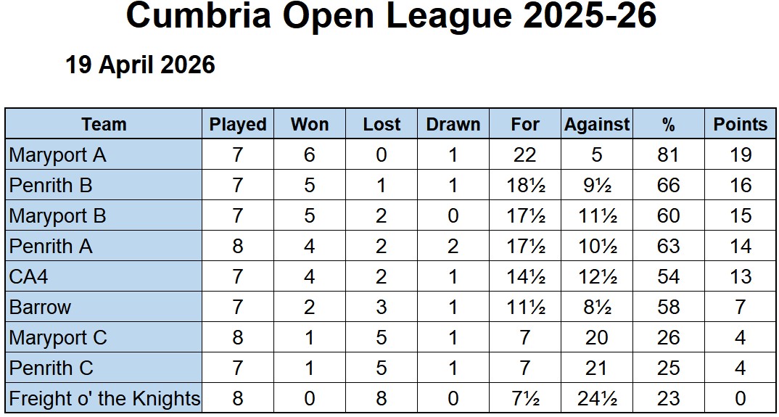Click the 24½ Against cell
This screenshot has height=417, width=779.
tap(597, 398)
